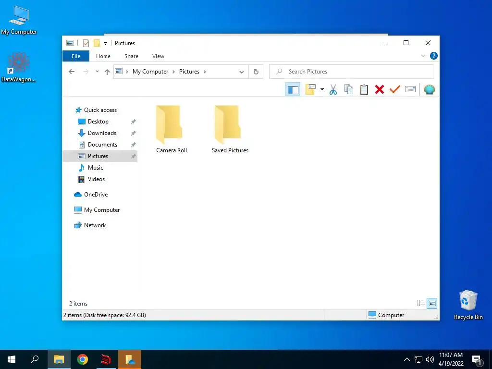The width and height of the screenshot is (492, 369).
Task: Click the Copy toolbar icon
Action: tap(349, 89)
